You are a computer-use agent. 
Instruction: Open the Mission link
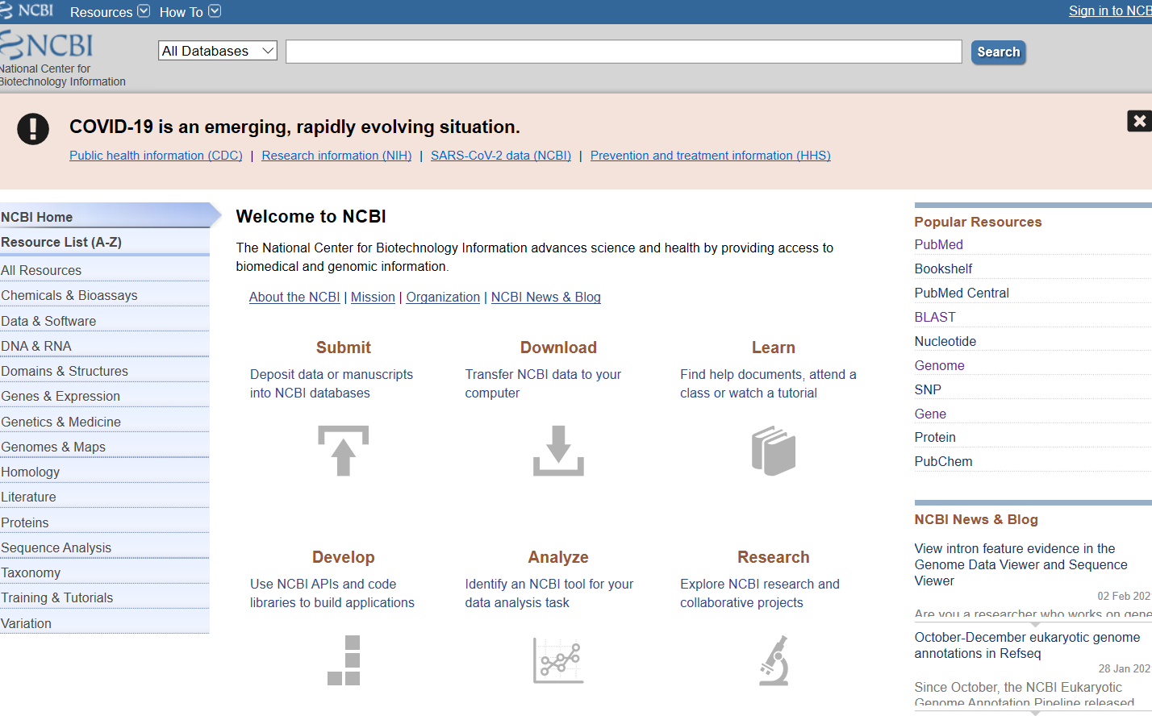coord(373,297)
